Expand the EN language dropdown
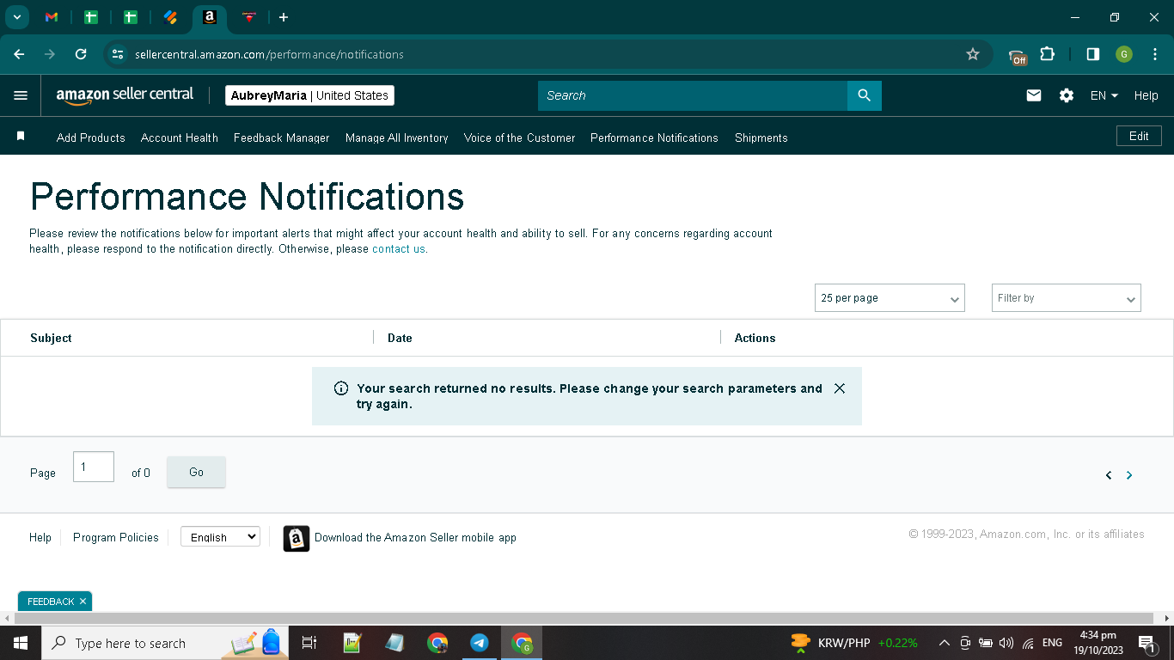Viewport: 1174px width, 660px height. [1104, 95]
